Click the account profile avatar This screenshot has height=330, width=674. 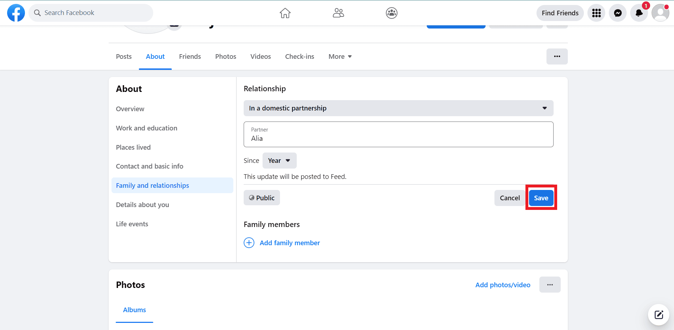pyautogui.click(x=660, y=13)
